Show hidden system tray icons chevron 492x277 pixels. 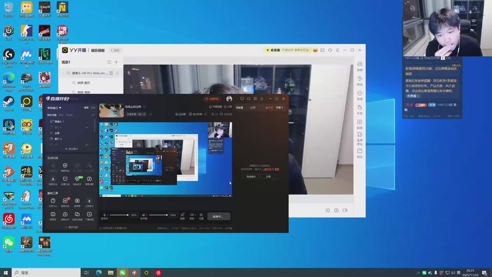tap(418, 273)
